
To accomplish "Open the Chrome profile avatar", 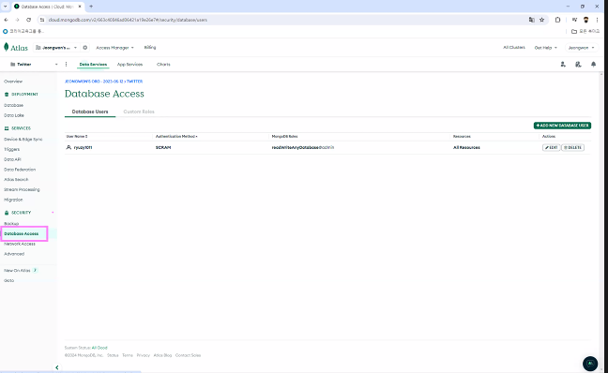I will (585, 20).
